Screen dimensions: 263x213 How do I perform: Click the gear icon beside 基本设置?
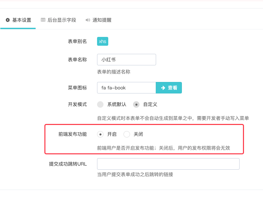tap(8, 20)
